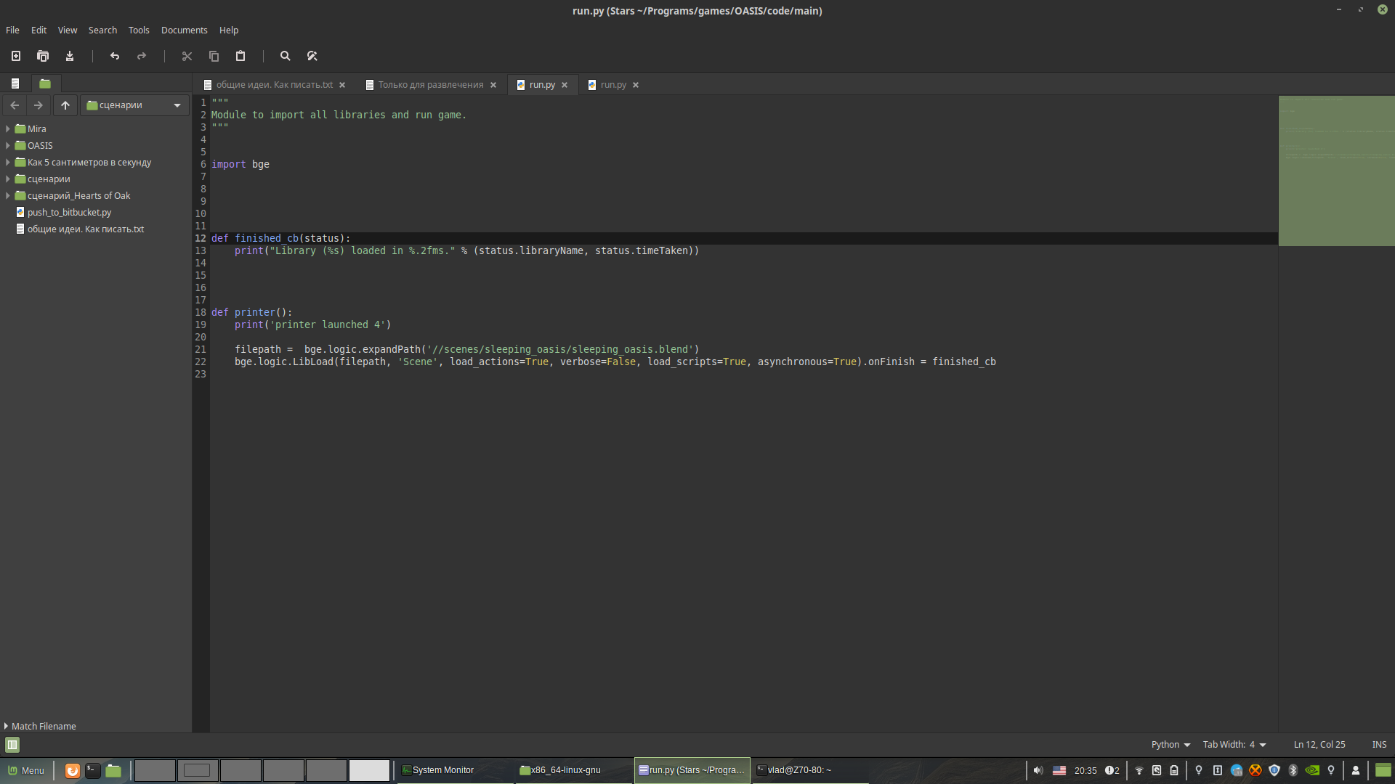Expand Как 5 сантиметров в секунду folder
The width and height of the screenshot is (1395, 784).
(x=7, y=162)
